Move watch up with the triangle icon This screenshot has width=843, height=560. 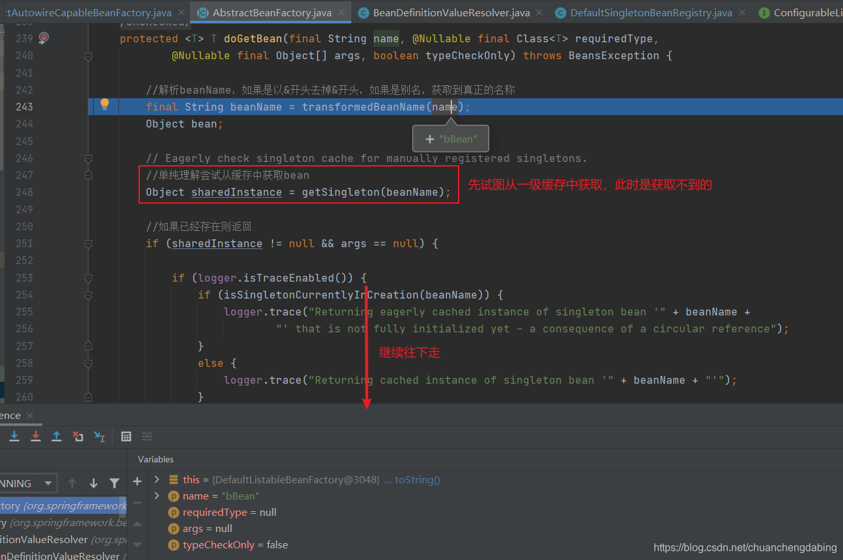(137, 524)
